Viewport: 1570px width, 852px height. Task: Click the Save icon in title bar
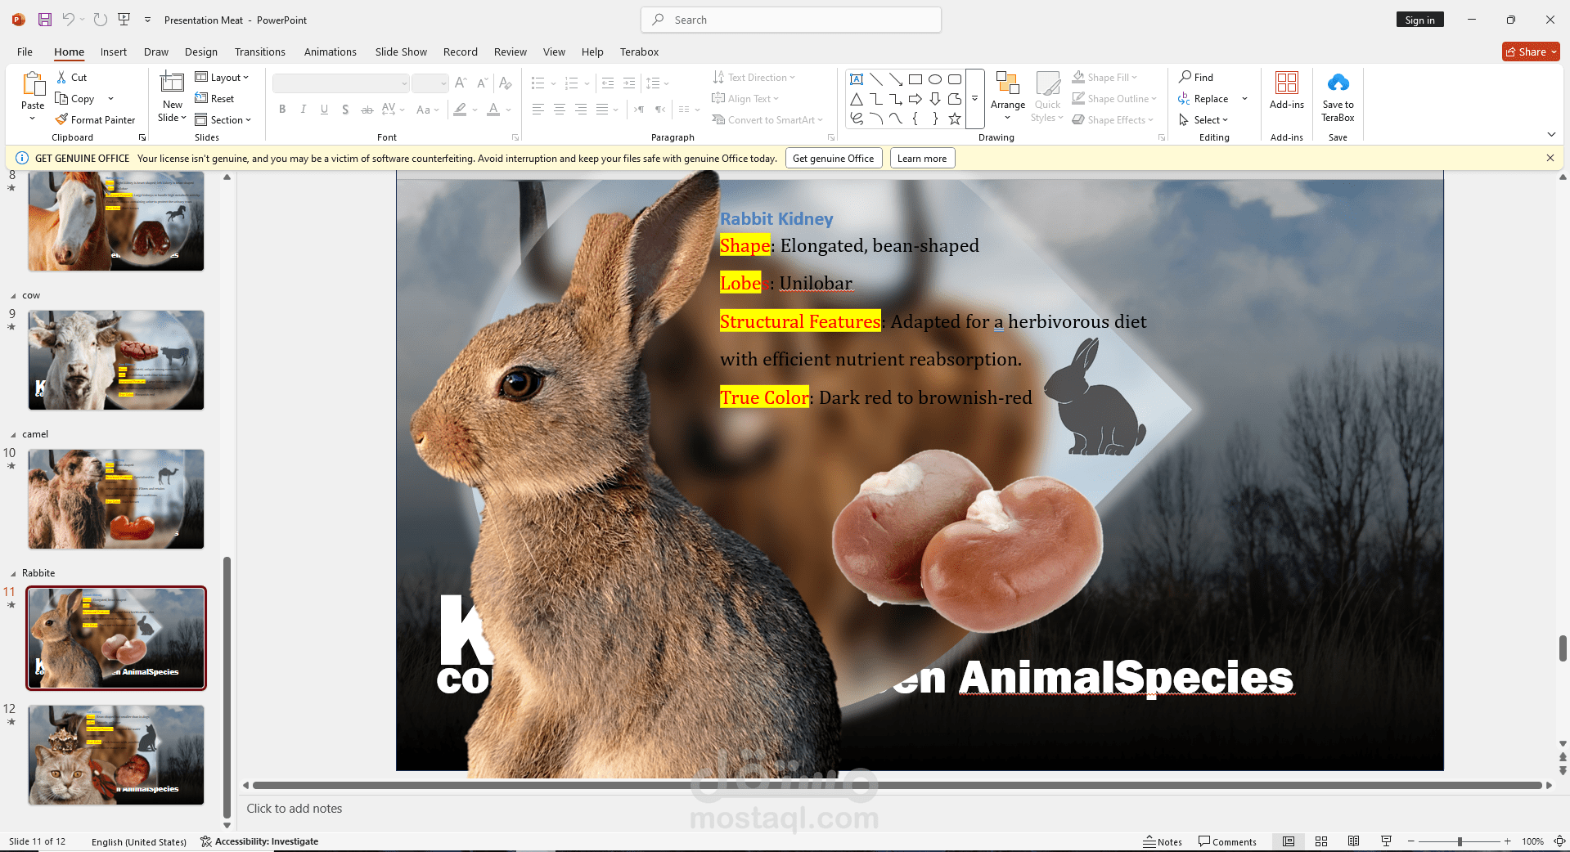click(x=45, y=20)
